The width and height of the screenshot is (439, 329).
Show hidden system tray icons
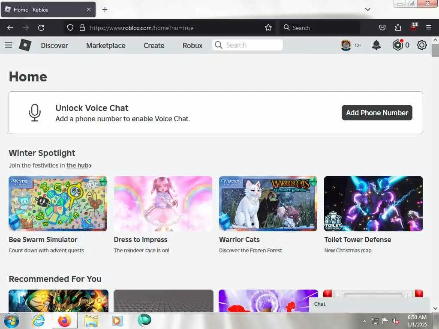pos(364,321)
